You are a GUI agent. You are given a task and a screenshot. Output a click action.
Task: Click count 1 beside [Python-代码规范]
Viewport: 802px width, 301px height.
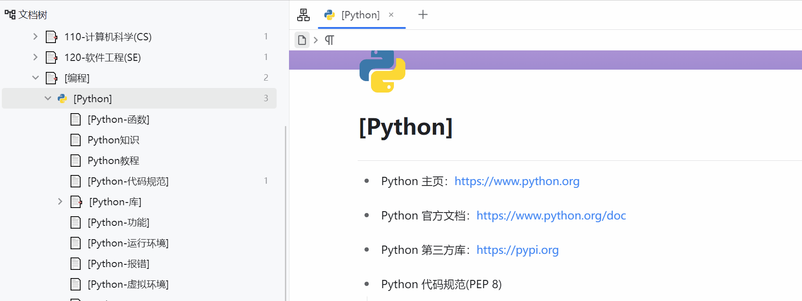pyautogui.click(x=266, y=181)
